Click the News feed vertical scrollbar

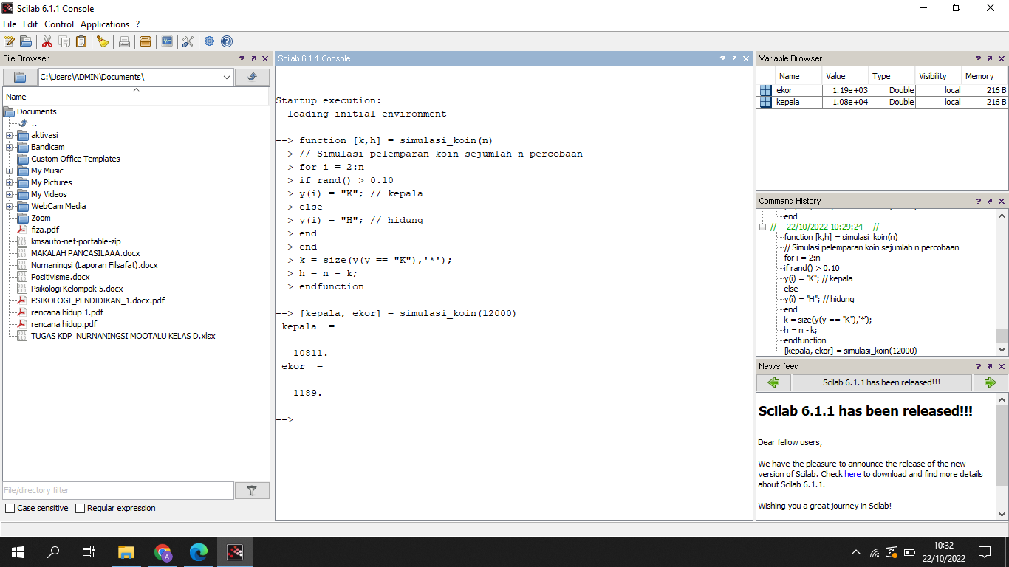pyautogui.click(x=1002, y=456)
